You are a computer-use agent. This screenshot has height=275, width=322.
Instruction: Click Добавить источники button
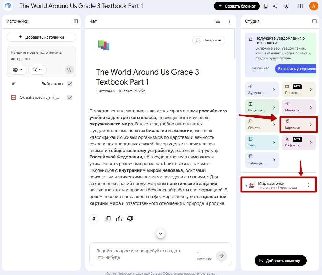point(41,37)
